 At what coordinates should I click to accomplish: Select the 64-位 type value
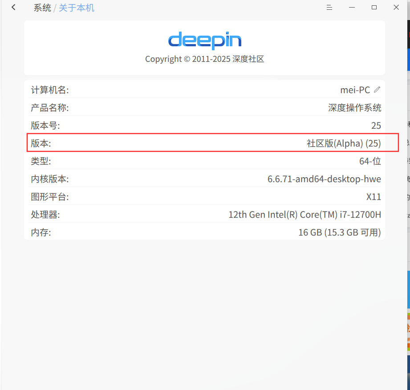370,161
